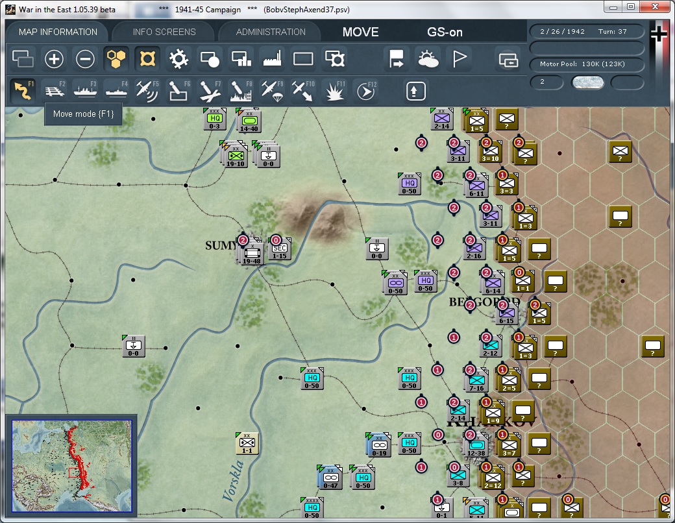Image resolution: width=675 pixels, height=523 pixels.
Task: Select the Soviet 1=9 unit counter
Action: (491, 414)
